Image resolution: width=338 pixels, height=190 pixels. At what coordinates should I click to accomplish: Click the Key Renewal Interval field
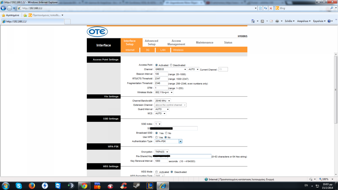pos(161,161)
